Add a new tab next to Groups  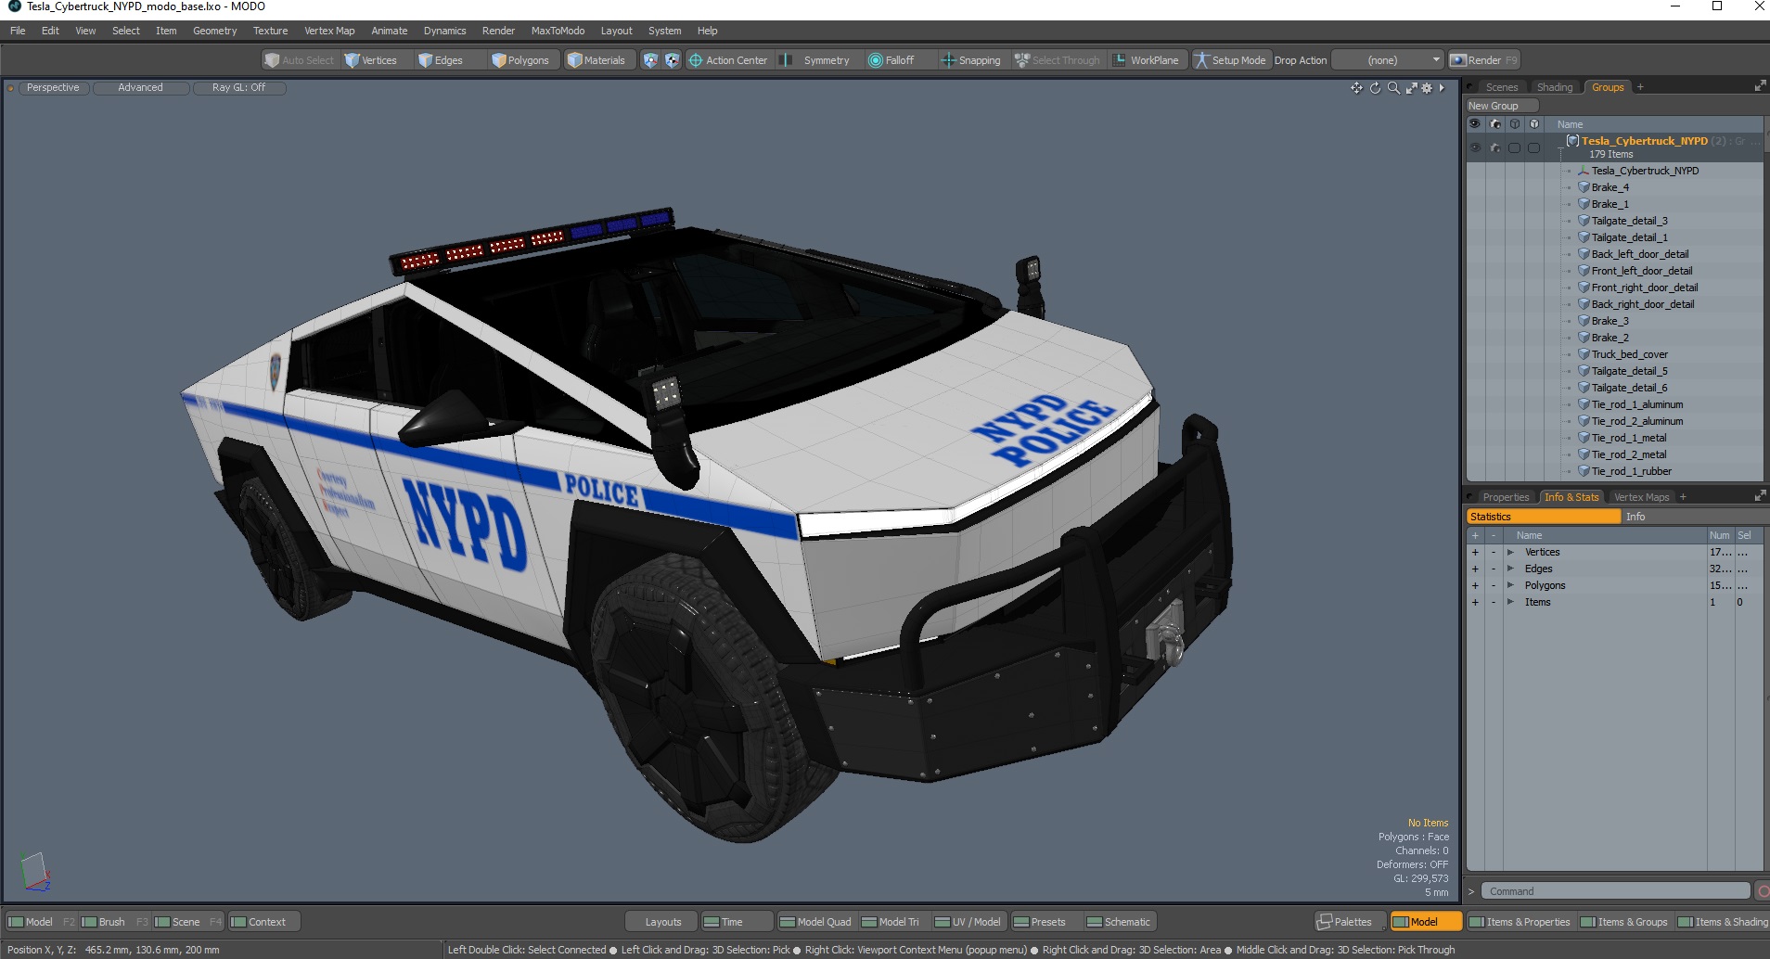1640,87
